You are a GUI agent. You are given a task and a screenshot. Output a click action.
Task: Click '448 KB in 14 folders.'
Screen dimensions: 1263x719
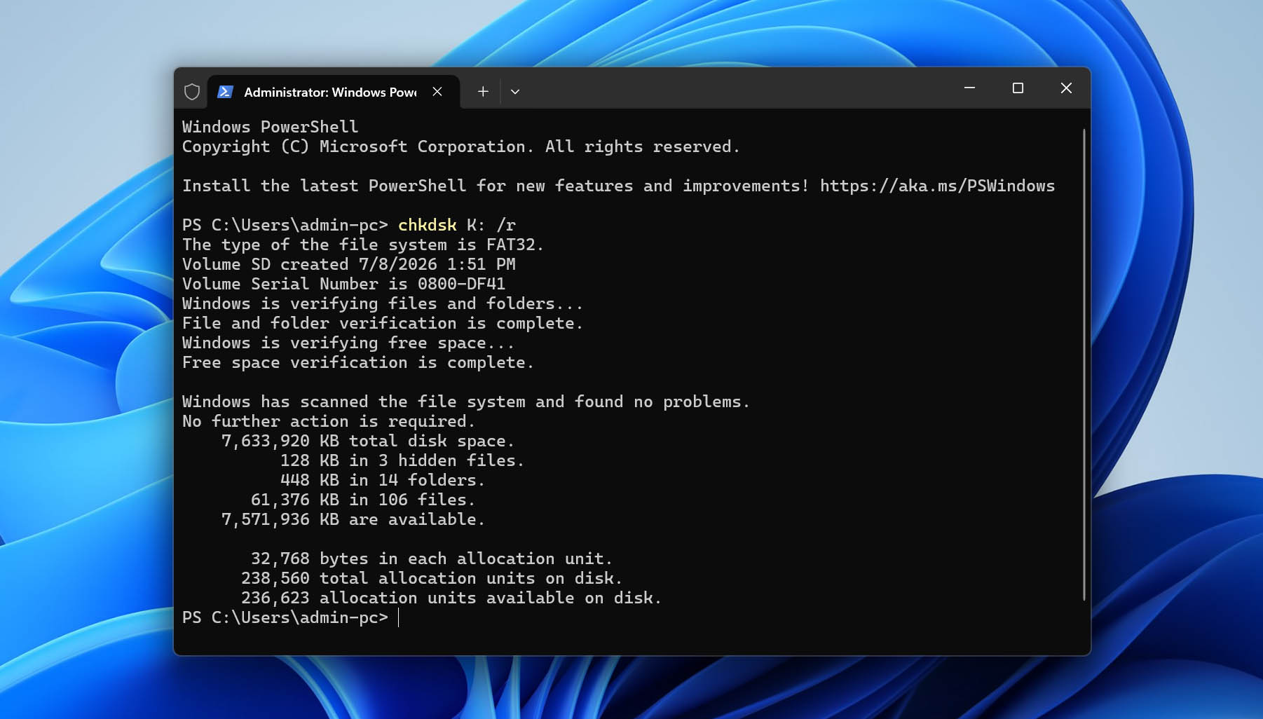[383, 480]
